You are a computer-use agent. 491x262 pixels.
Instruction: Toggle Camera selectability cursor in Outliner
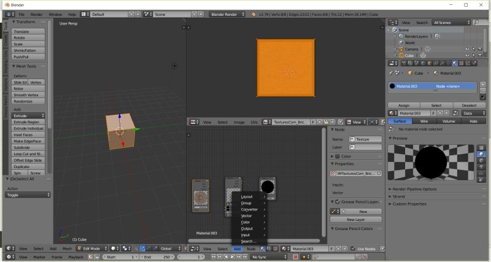(473, 49)
